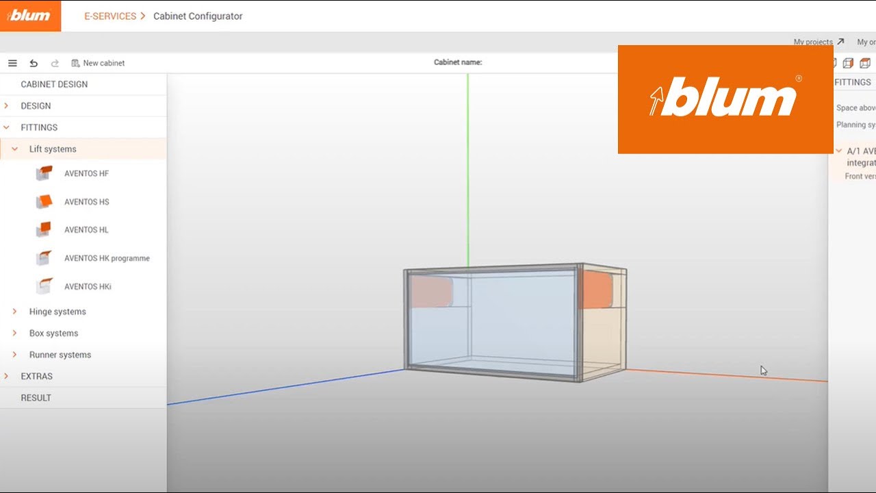Click the undo arrow icon
Image resolution: width=876 pixels, height=493 pixels.
pyautogui.click(x=34, y=63)
